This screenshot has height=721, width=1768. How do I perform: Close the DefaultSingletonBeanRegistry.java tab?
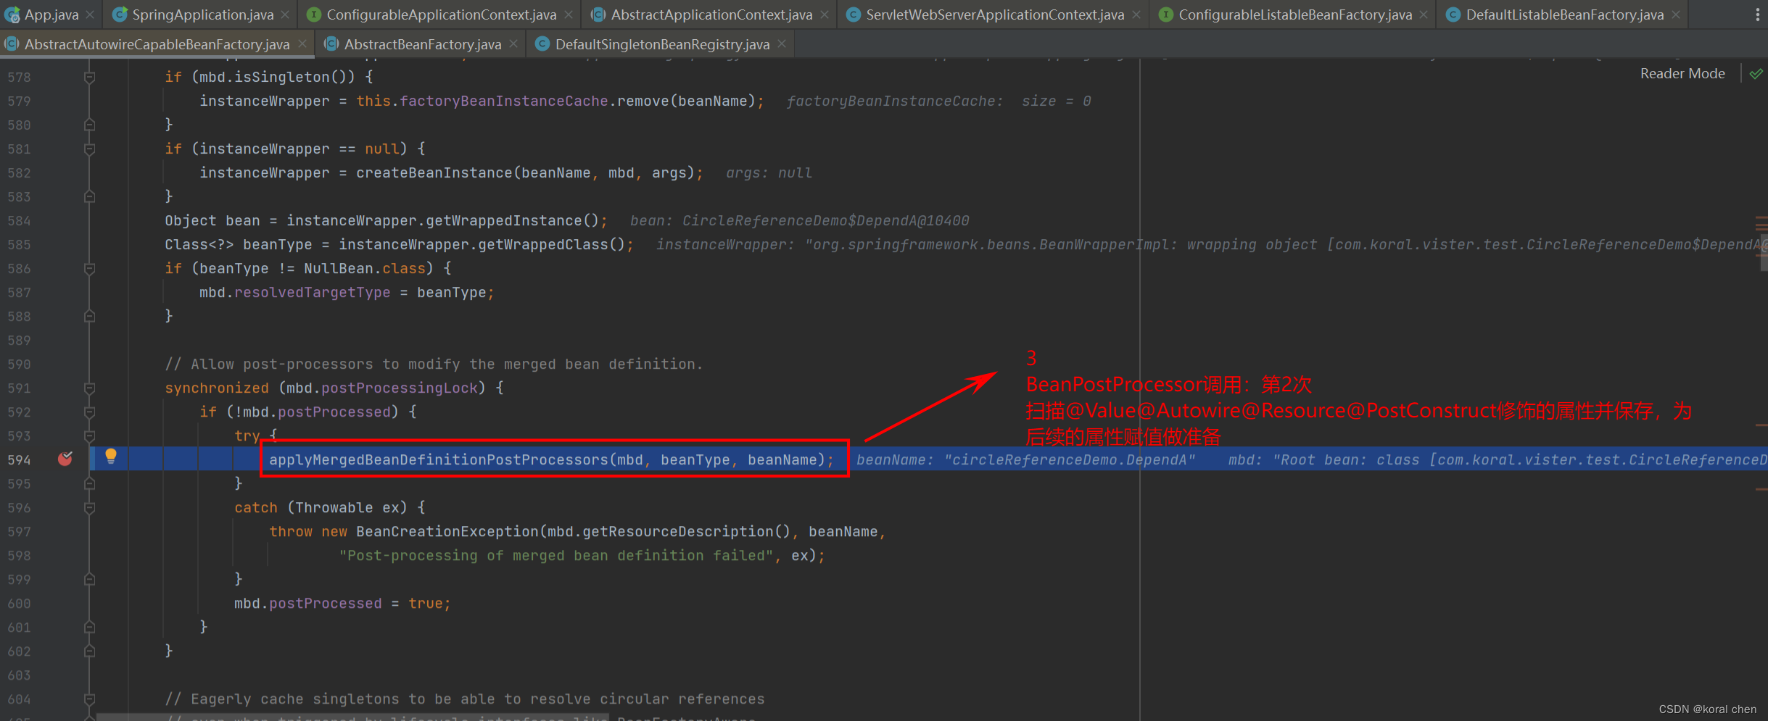782,44
